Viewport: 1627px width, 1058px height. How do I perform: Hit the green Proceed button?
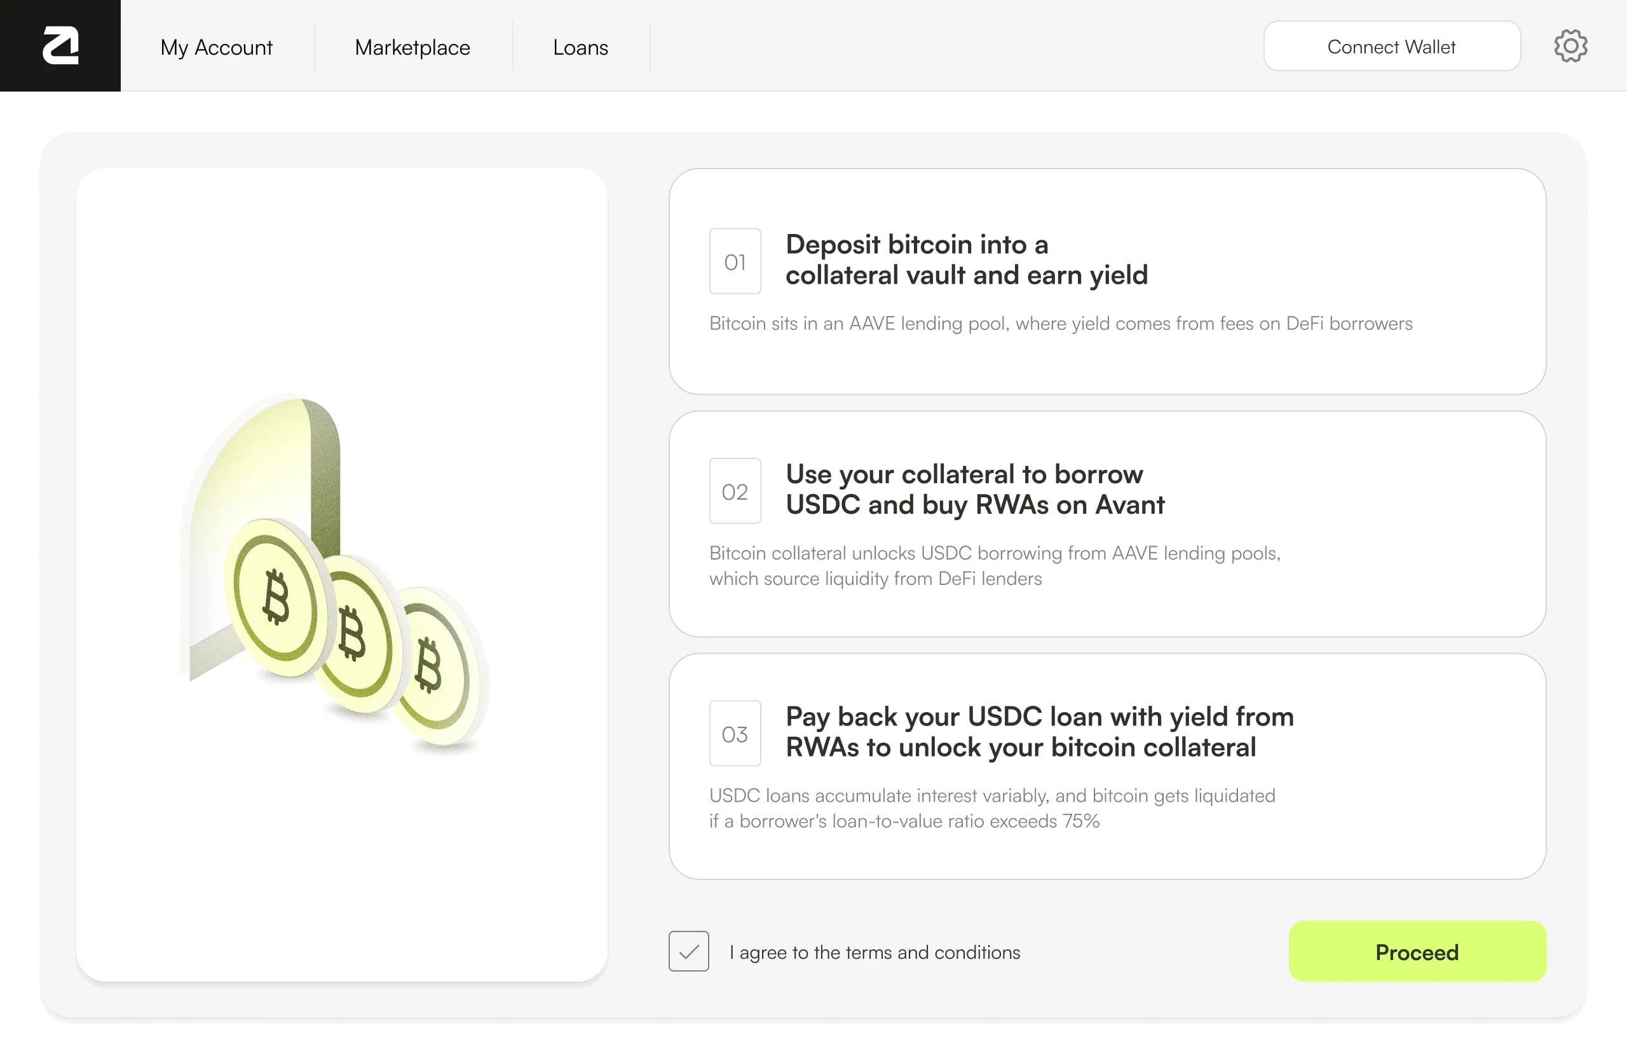coord(1417,951)
